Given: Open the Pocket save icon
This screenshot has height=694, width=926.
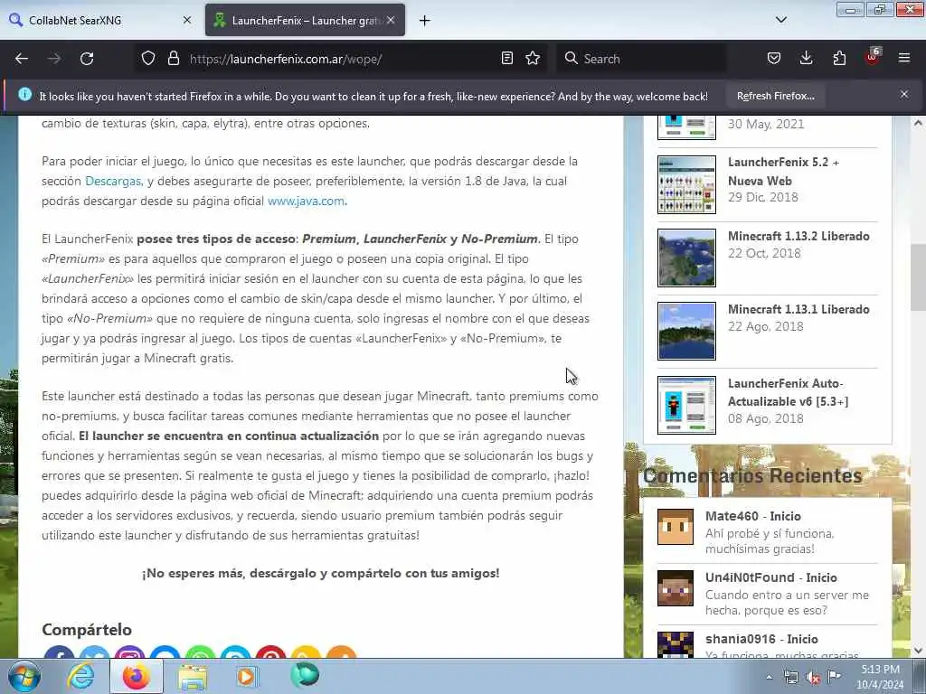Looking at the screenshot, I should click(x=774, y=59).
